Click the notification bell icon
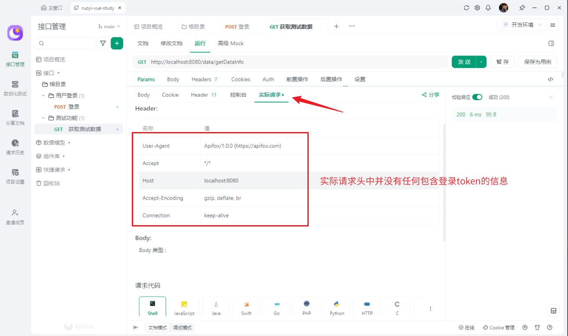This screenshot has width=568, height=336. [488, 8]
